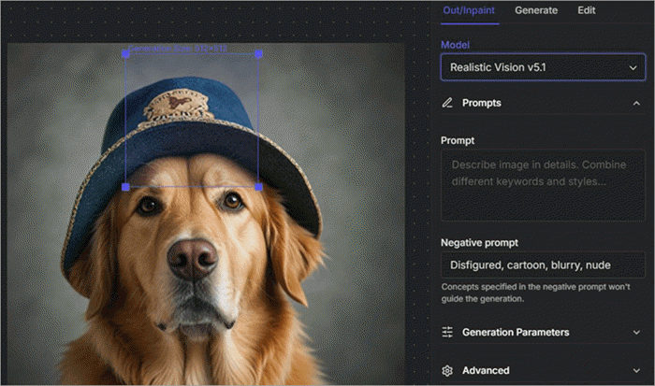Collapse the Prompts section using its chevron
This screenshot has height=386, width=655.
[636, 103]
